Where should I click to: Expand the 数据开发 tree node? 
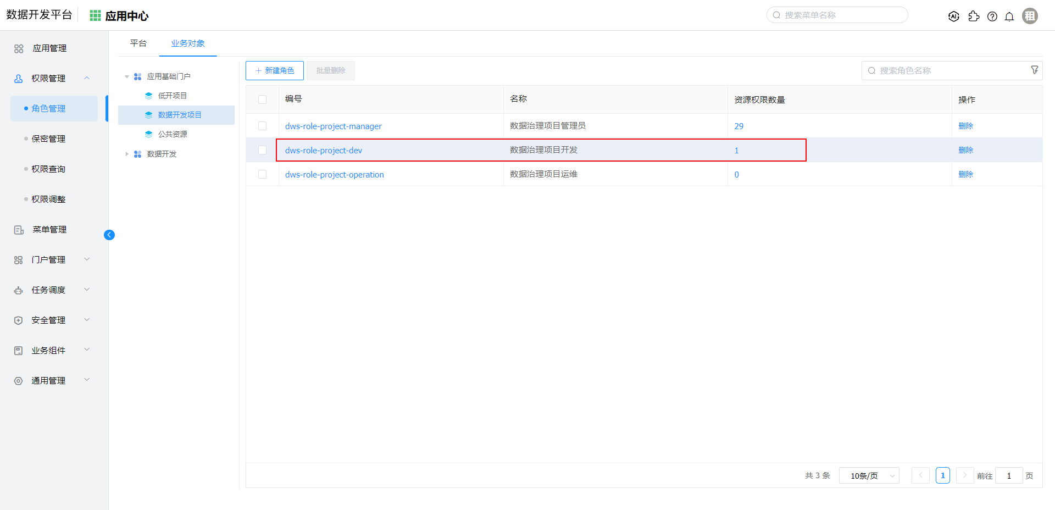click(x=127, y=154)
